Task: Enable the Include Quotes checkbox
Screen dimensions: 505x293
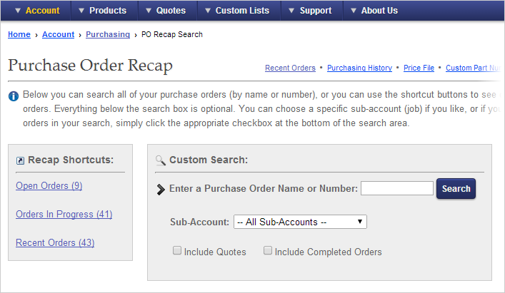Action: (176, 251)
